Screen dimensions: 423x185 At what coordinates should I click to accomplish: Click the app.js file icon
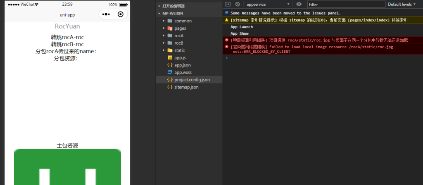point(170,58)
